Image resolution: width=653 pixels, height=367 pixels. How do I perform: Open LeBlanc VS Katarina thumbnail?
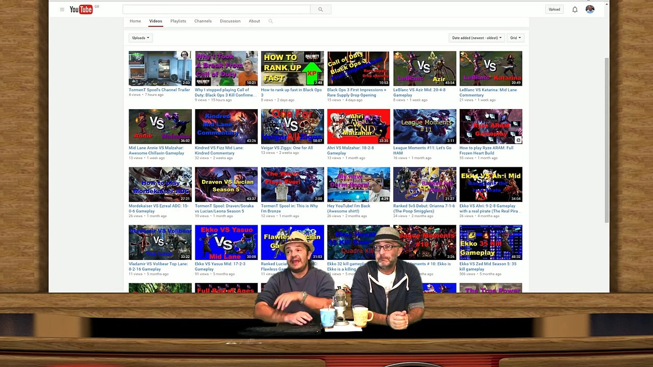click(x=491, y=68)
